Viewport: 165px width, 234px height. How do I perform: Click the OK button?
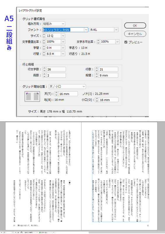tap(135, 25)
